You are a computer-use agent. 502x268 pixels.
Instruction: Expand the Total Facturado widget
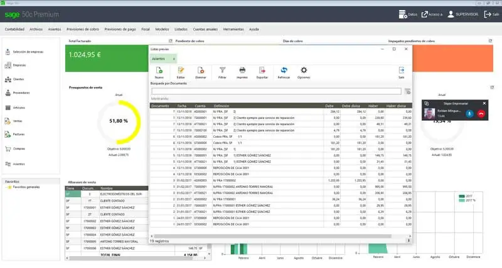170,41
